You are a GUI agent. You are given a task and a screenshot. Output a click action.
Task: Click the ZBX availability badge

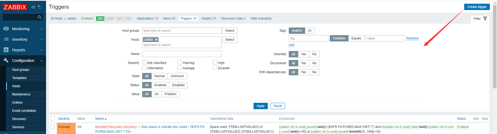pos(100,19)
